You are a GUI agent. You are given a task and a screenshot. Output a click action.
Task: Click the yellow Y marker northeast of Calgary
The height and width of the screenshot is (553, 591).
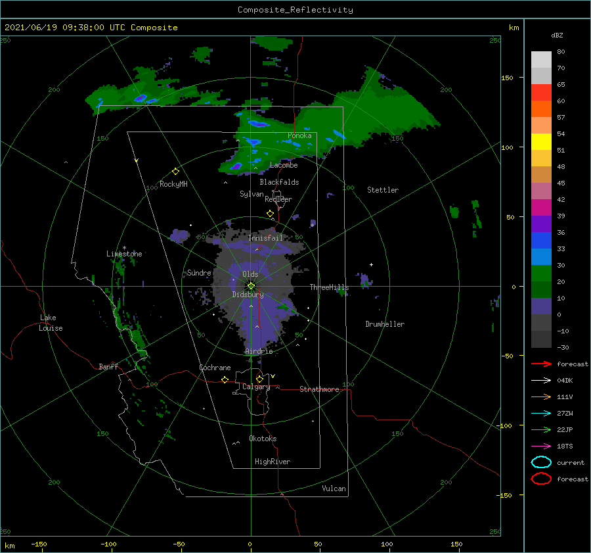[273, 376]
